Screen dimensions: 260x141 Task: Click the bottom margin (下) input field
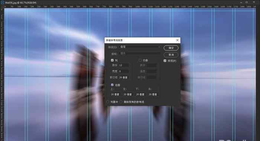140,94
